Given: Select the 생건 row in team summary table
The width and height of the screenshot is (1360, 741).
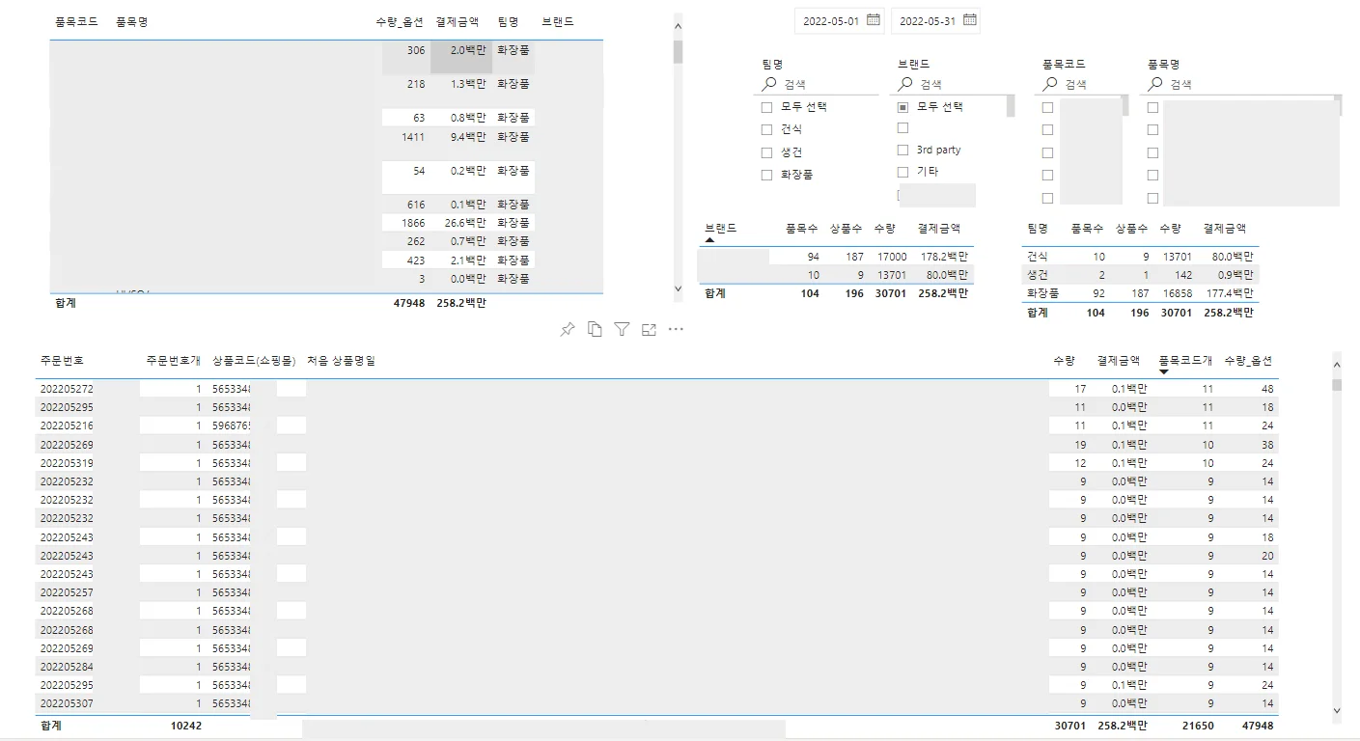Looking at the screenshot, I should [1140, 275].
